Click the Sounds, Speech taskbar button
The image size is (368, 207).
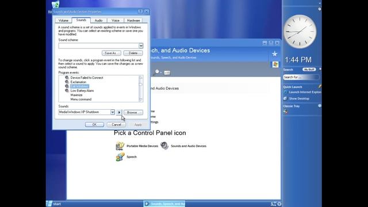(x=164, y=204)
